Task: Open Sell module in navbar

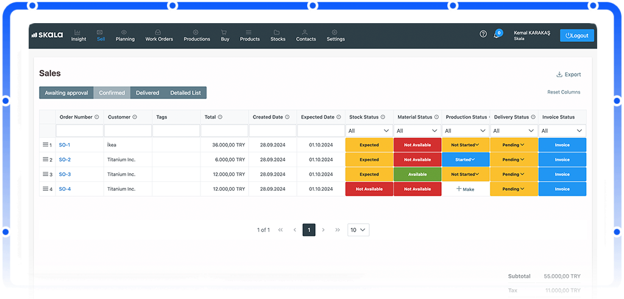Action: 101,36
